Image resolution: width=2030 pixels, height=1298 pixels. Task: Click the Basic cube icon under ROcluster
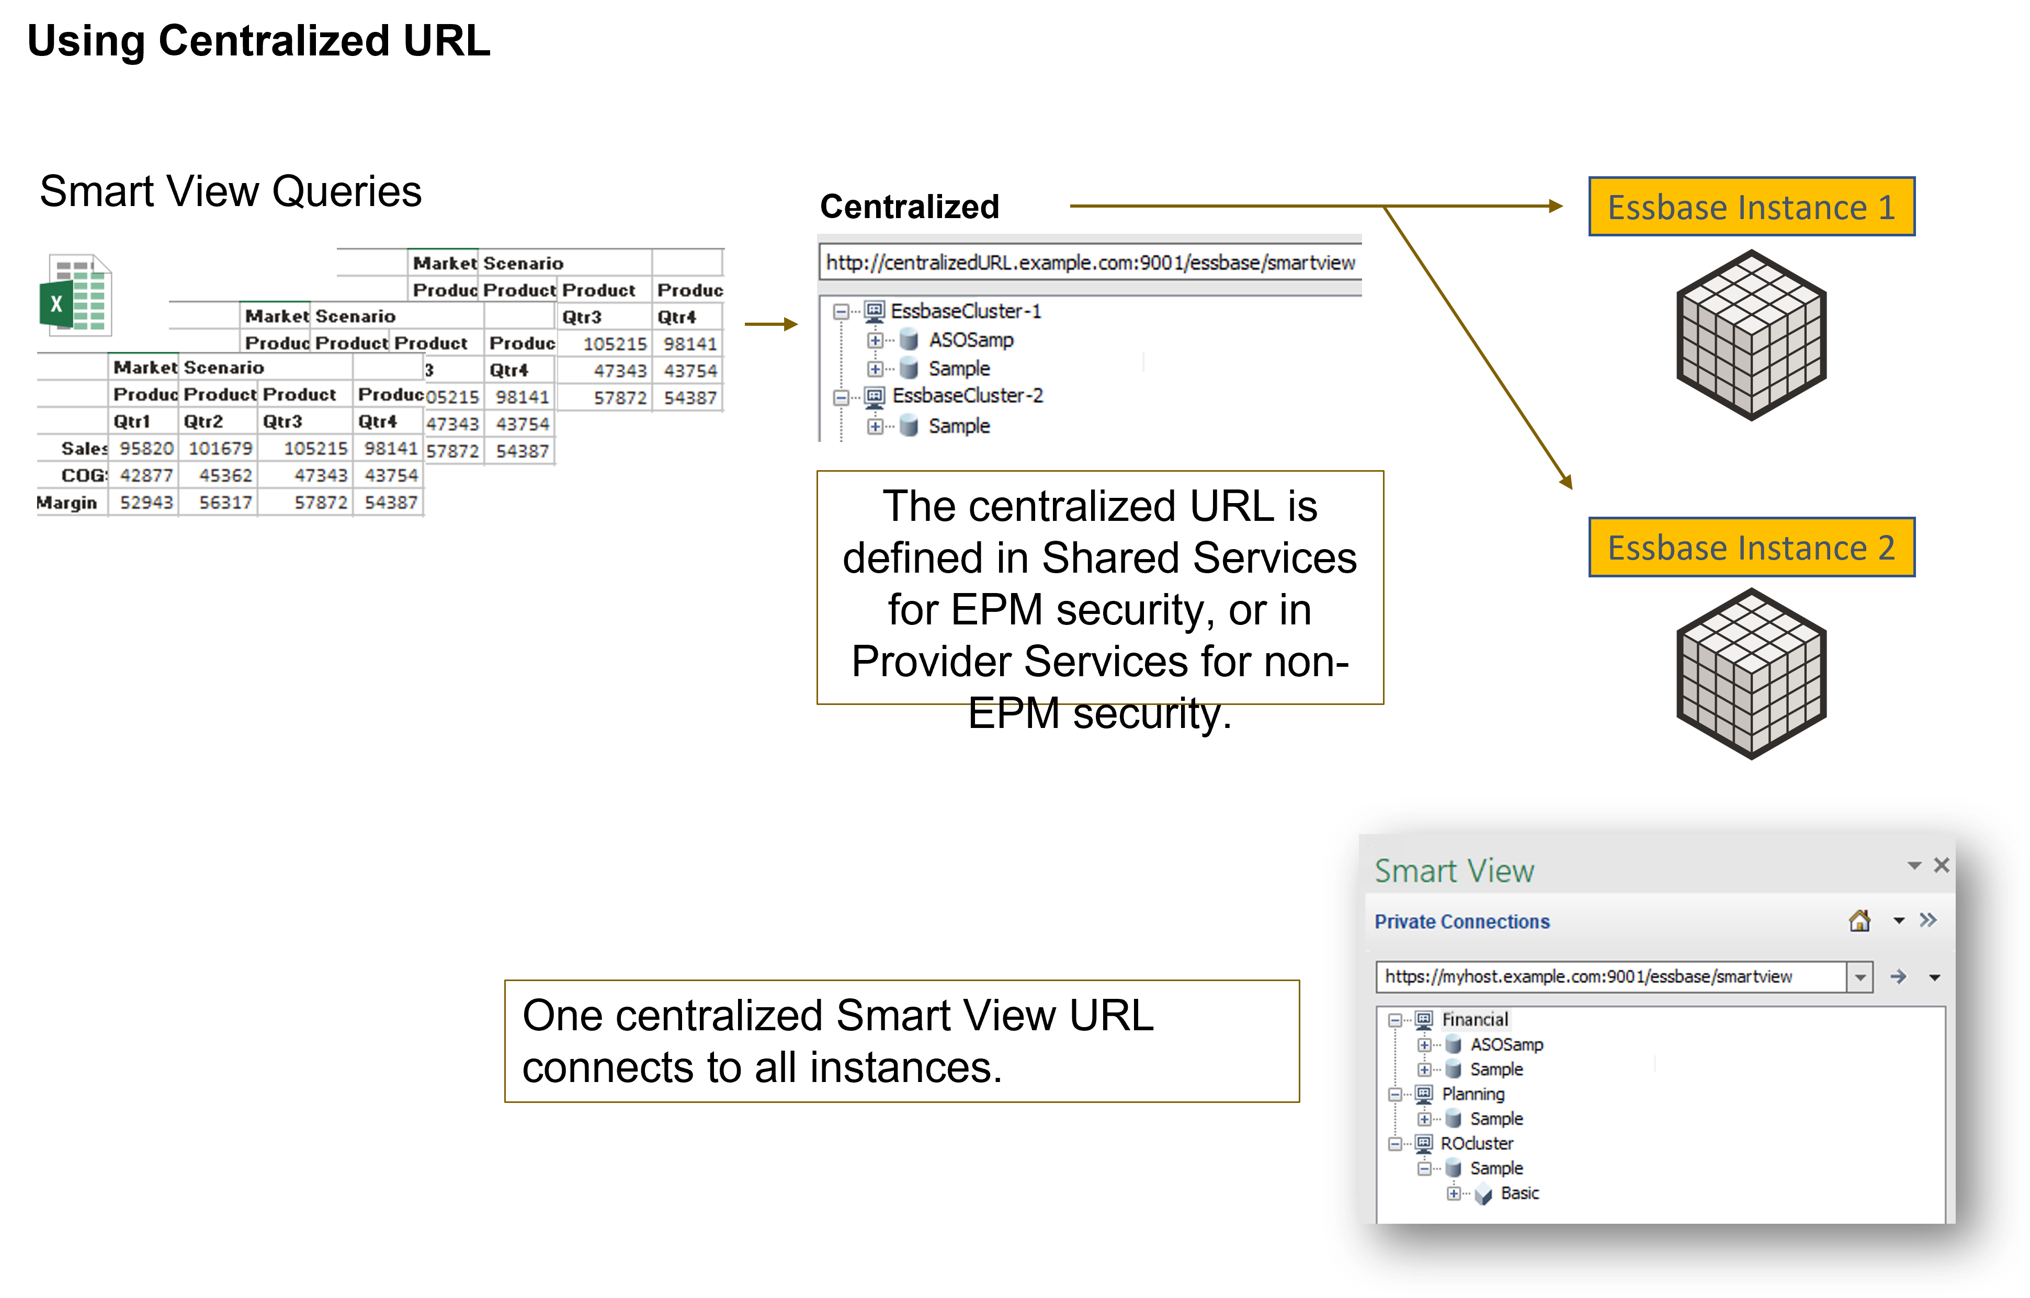click(1483, 1193)
